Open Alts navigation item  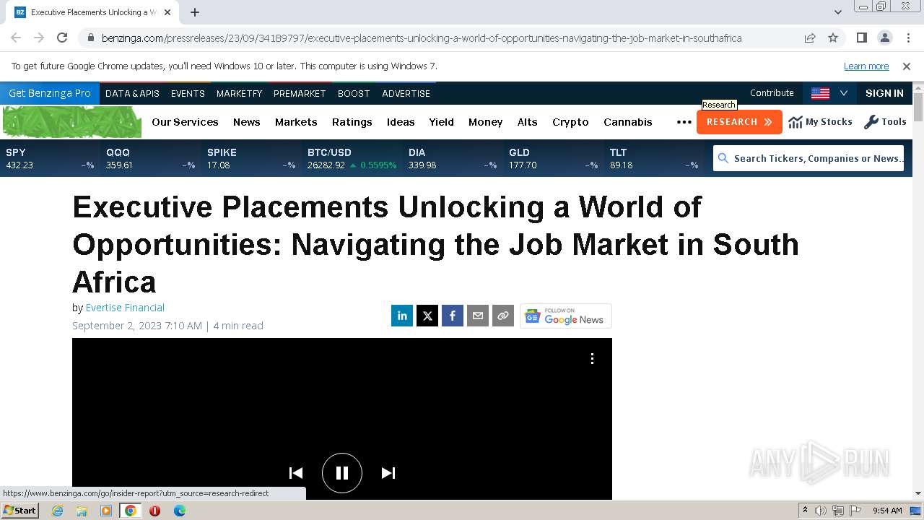528,122
